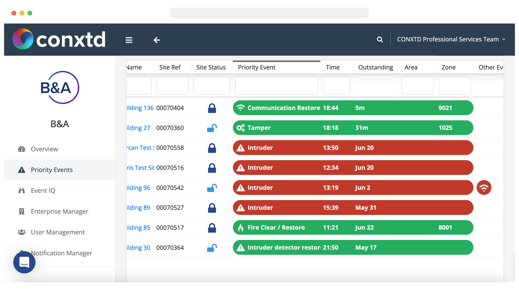Viewport: 519px width, 292px height.
Task: Toggle the open padlock on Building 27's row
Action: (212, 128)
